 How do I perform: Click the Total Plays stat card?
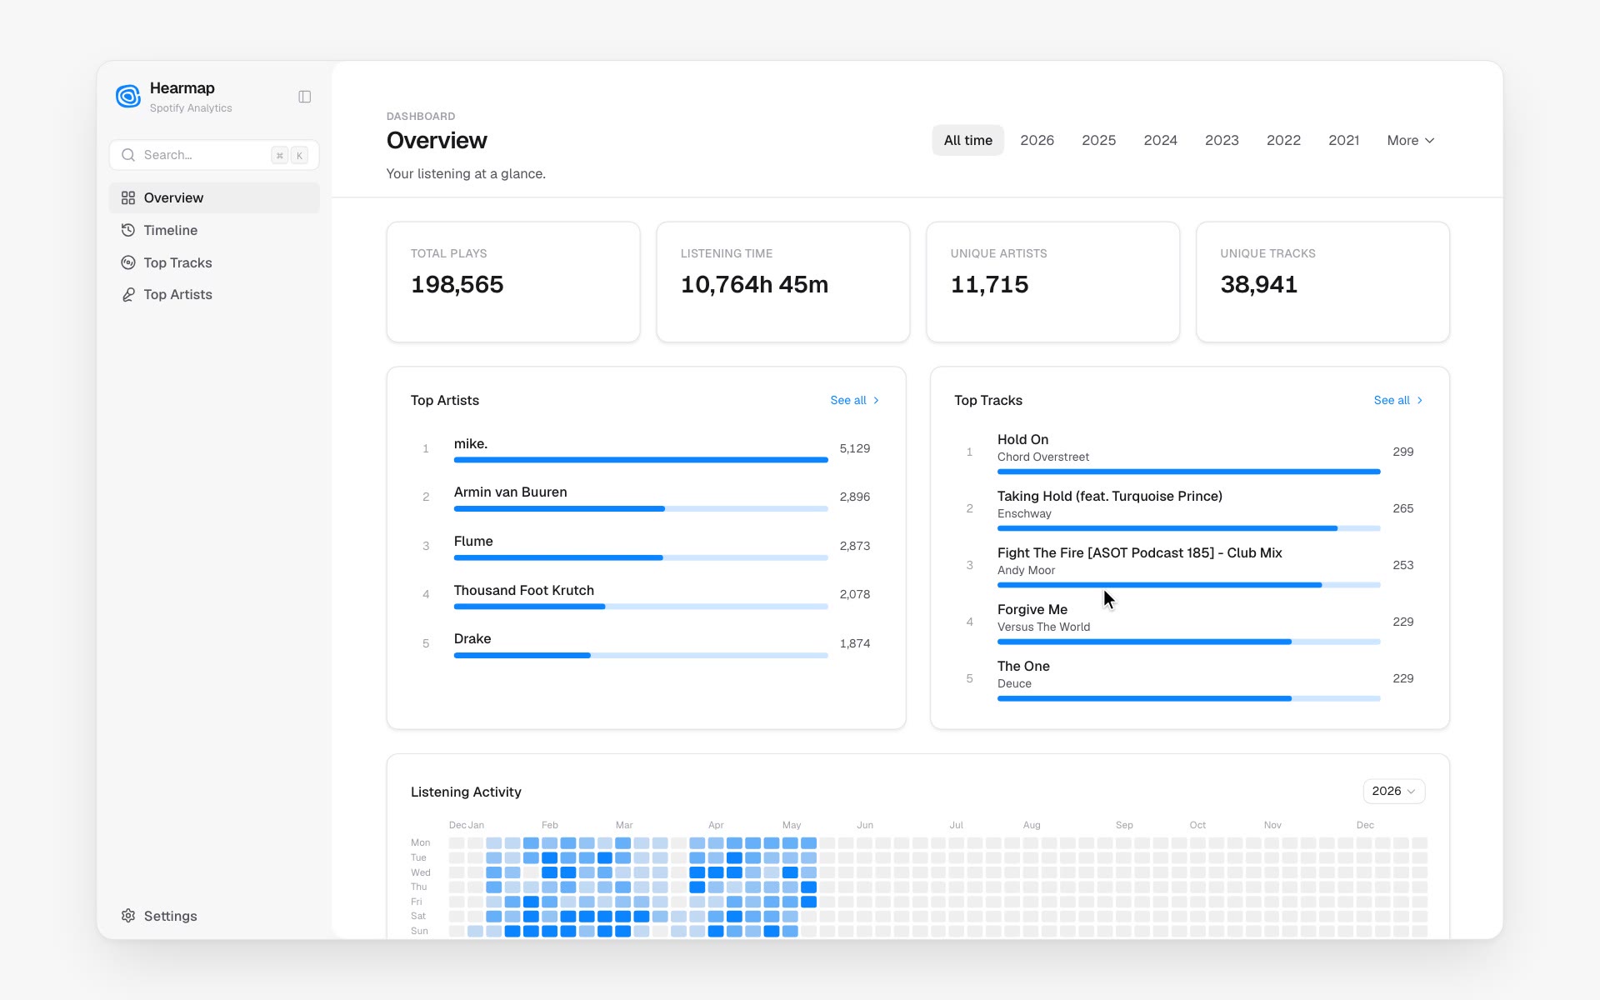[513, 282]
